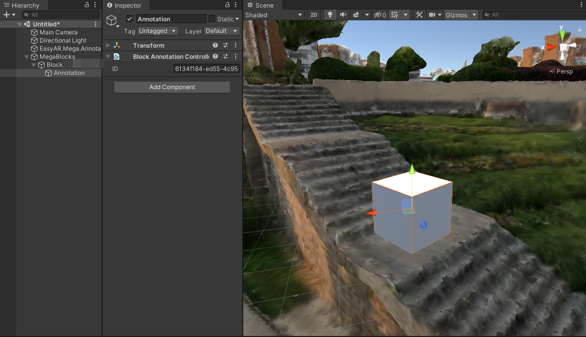Open Transform component help icon

(x=215, y=46)
